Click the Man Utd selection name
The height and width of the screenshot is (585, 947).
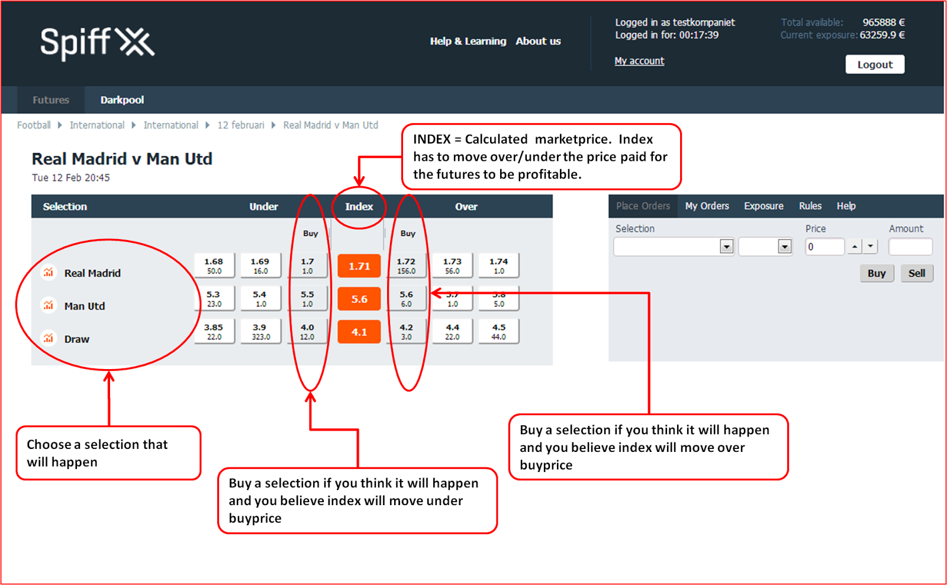pos(85,306)
